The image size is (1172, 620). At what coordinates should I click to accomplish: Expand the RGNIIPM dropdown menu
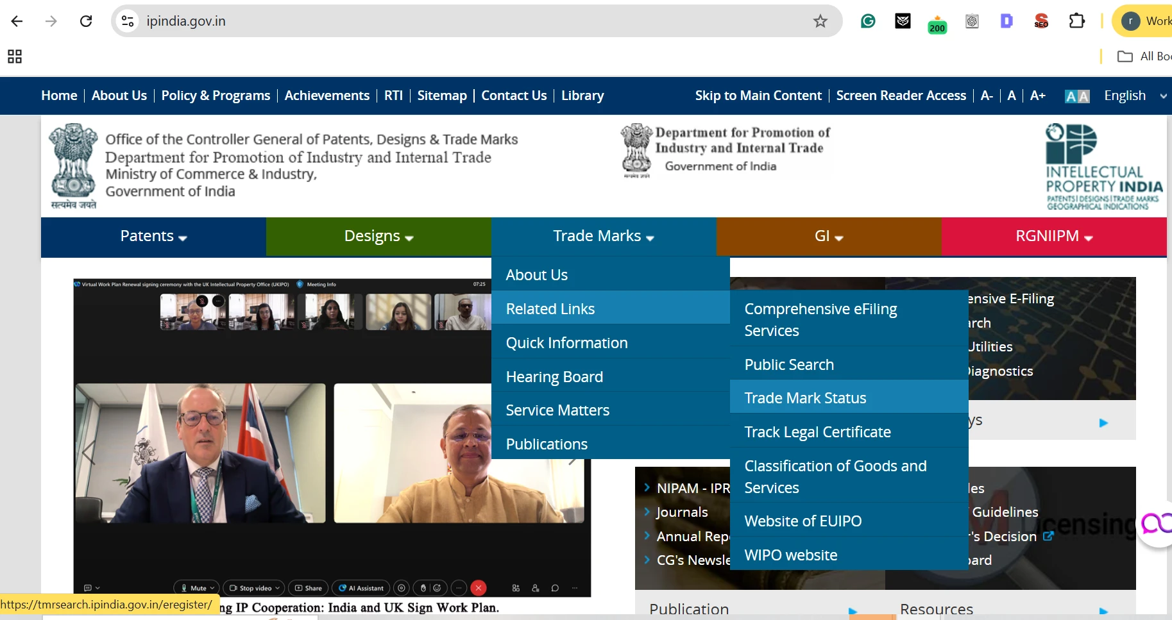pyautogui.click(x=1053, y=236)
